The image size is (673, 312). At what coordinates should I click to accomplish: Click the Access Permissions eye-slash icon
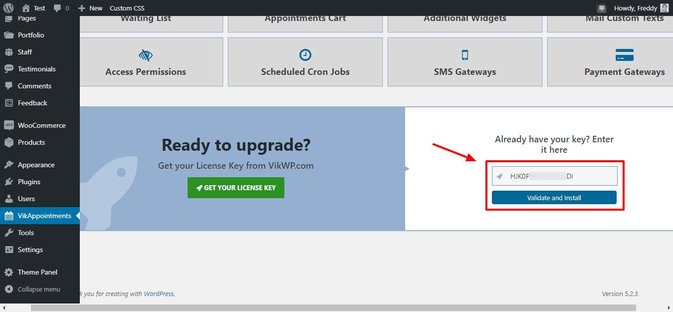(146, 55)
